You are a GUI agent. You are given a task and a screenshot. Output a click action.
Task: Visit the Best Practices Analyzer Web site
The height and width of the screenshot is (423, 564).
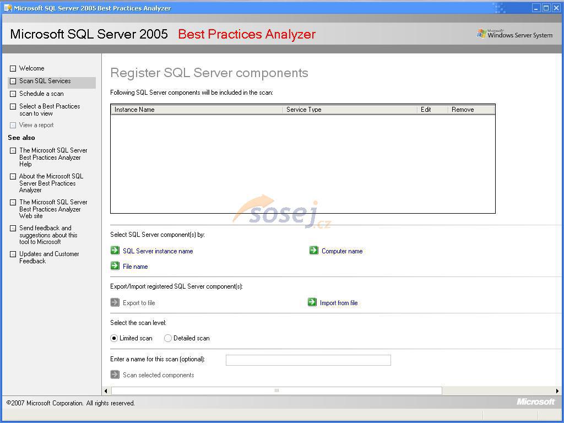(x=53, y=209)
